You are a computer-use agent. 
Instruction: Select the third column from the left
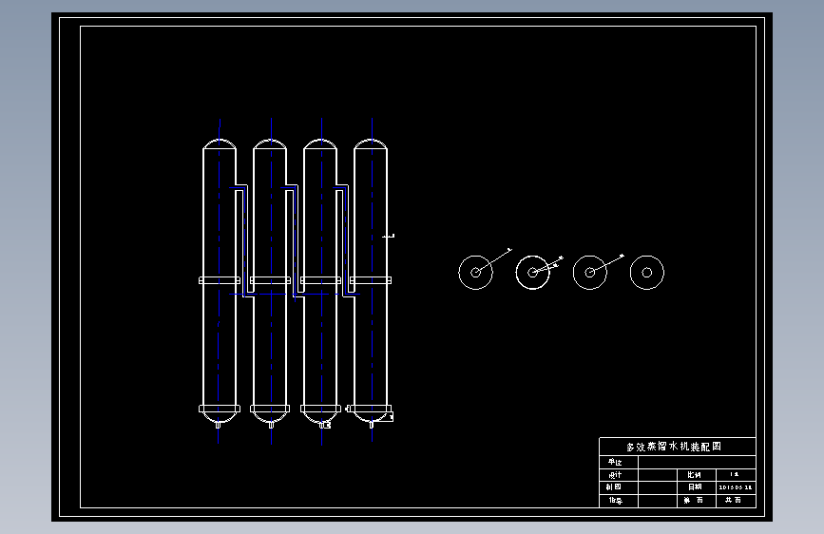coord(320,284)
